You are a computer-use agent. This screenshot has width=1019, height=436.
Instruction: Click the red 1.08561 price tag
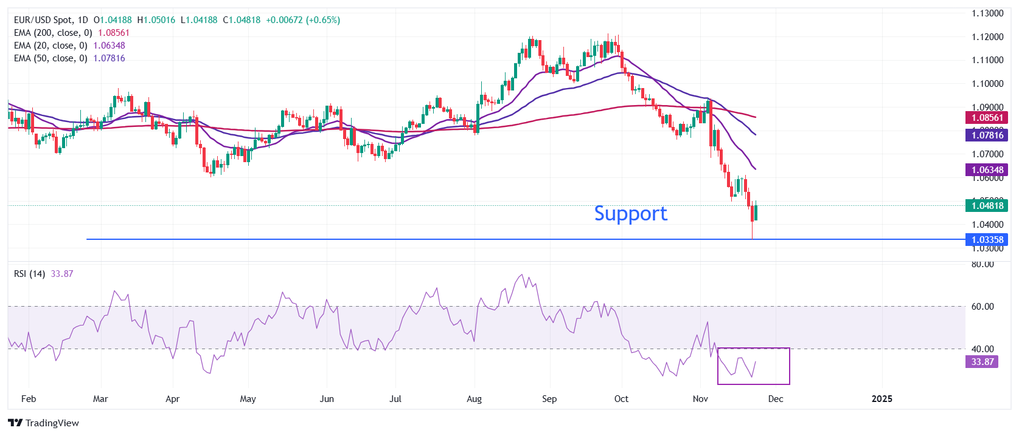pos(986,118)
